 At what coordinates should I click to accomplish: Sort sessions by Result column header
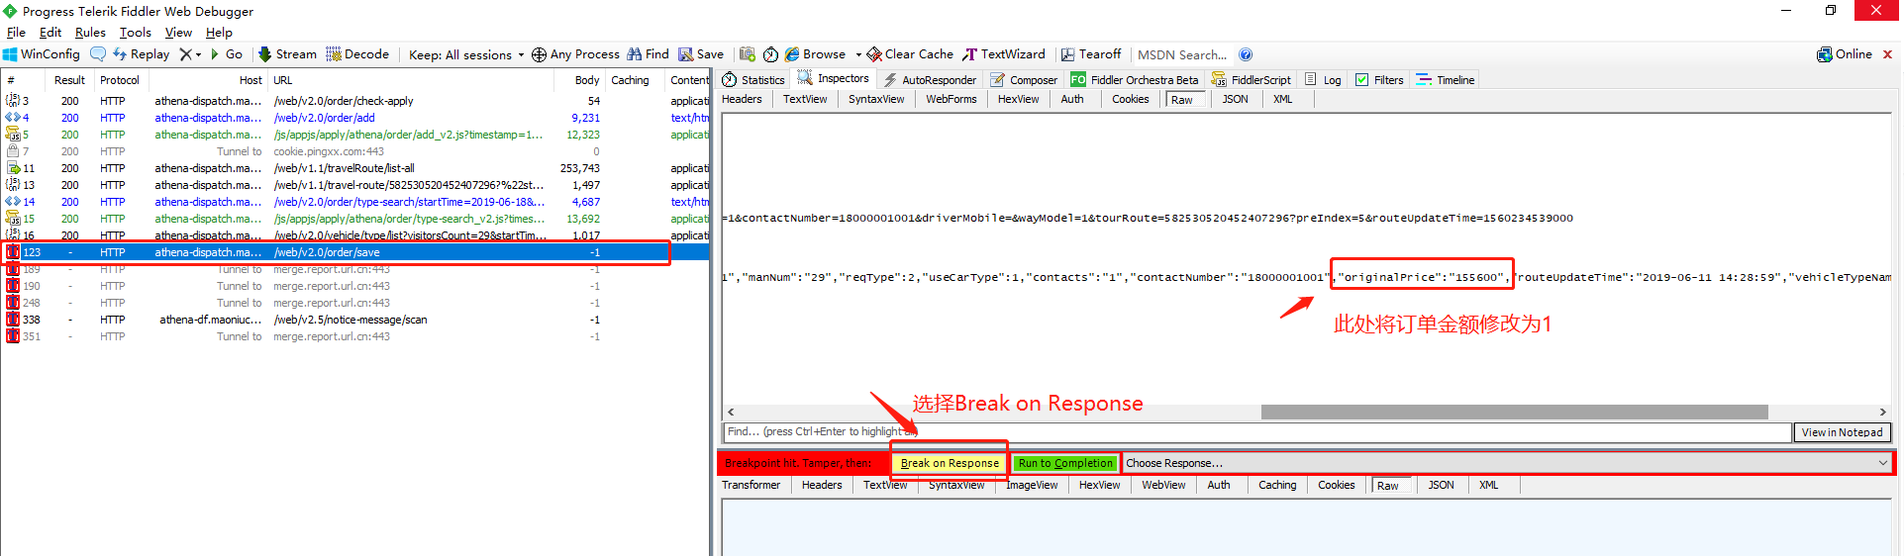69,80
